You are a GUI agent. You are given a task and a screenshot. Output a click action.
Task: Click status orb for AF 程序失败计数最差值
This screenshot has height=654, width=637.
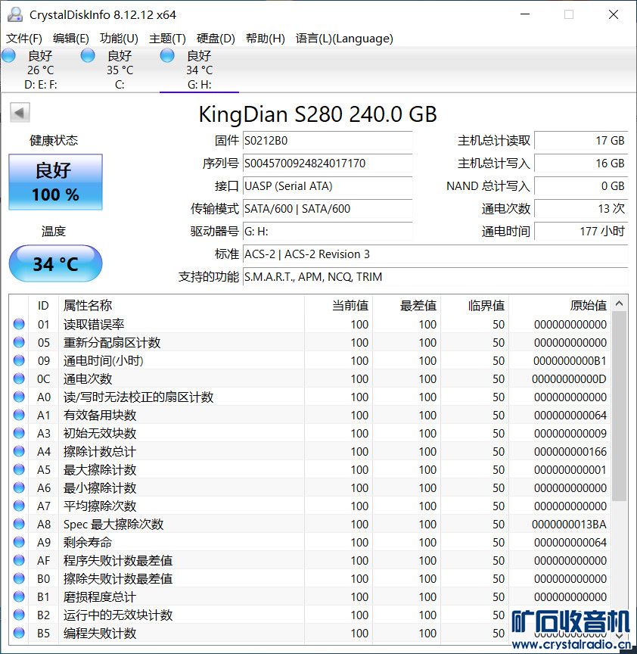point(19,560)
